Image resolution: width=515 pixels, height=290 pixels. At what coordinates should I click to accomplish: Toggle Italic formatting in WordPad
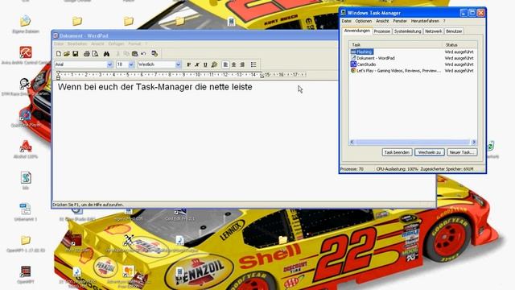197,64
